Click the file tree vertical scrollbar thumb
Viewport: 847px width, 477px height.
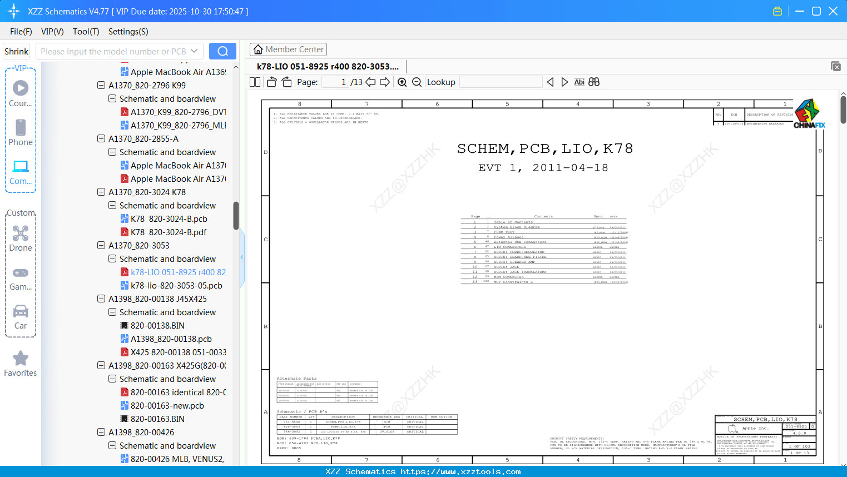pyautogui.click(x=236, y=216)
